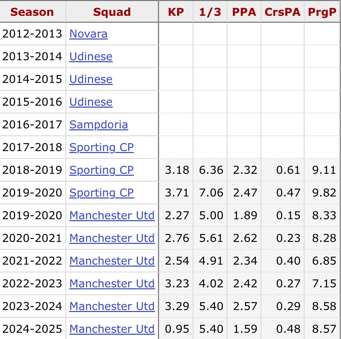
Task: Sort table by the Squad column header
Action: pyautogui.click(x=112, y=12)
